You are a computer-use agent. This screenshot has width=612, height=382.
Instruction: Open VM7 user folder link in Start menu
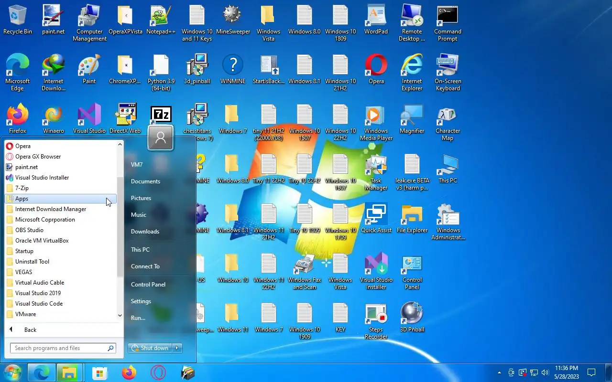click(x=137, y=165)
